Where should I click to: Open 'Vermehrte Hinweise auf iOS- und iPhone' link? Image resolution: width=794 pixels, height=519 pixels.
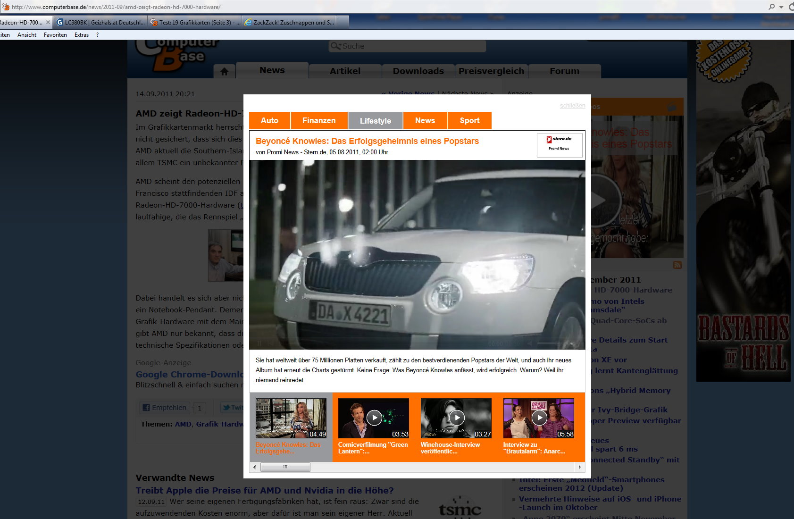[600, 503]
